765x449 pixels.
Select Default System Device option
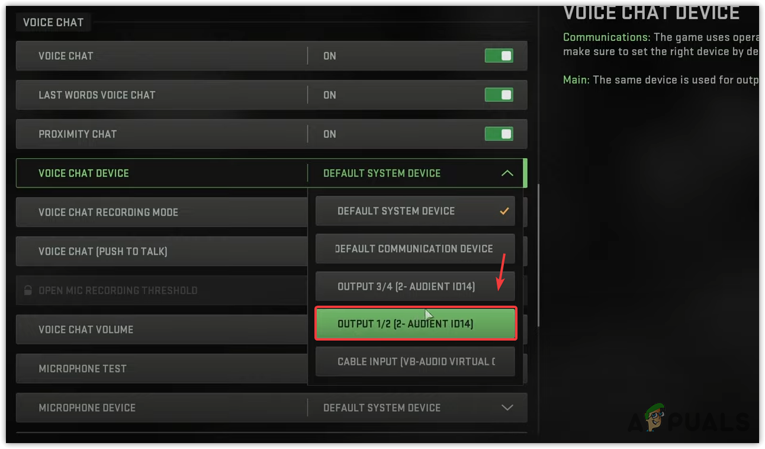[396, 211]
